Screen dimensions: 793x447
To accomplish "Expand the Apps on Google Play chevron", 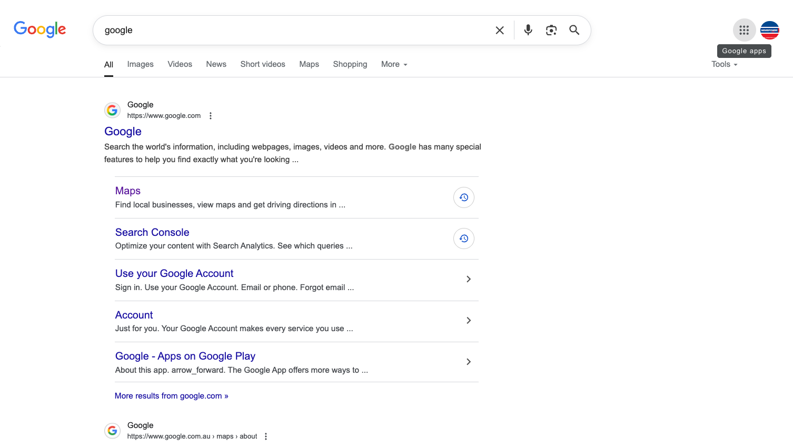I will [469, 362].
